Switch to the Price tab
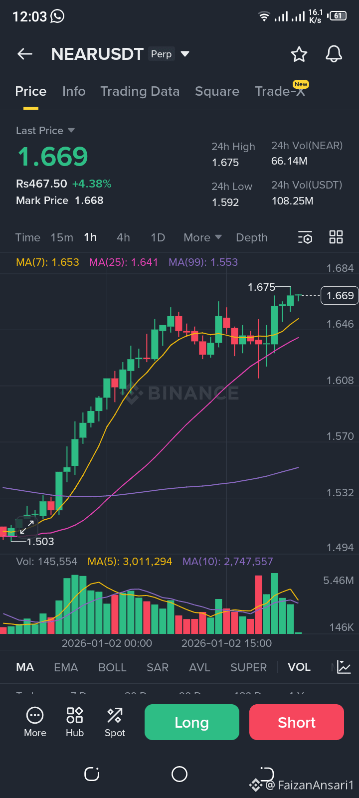The image size is (359, 798). pyautogui.click(x=31, y=91)
